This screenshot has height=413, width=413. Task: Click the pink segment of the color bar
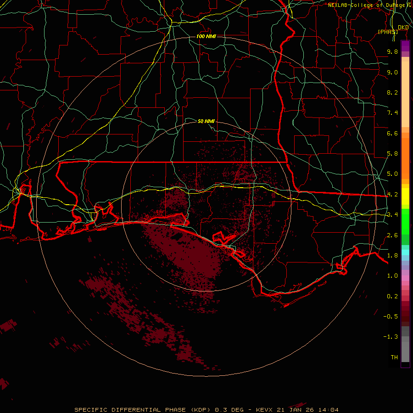point(405,278)
